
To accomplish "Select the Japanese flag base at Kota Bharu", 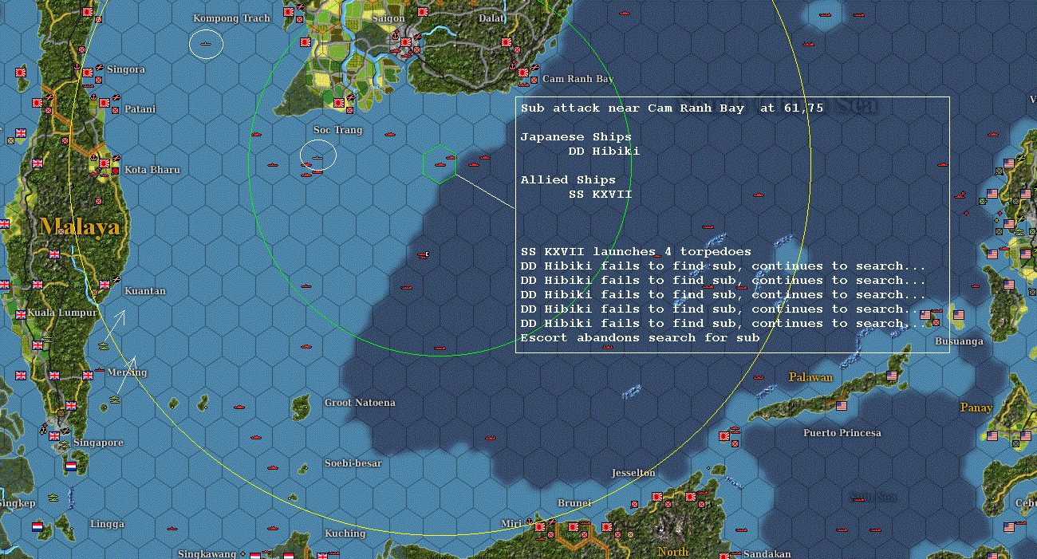I will point(104,163).
